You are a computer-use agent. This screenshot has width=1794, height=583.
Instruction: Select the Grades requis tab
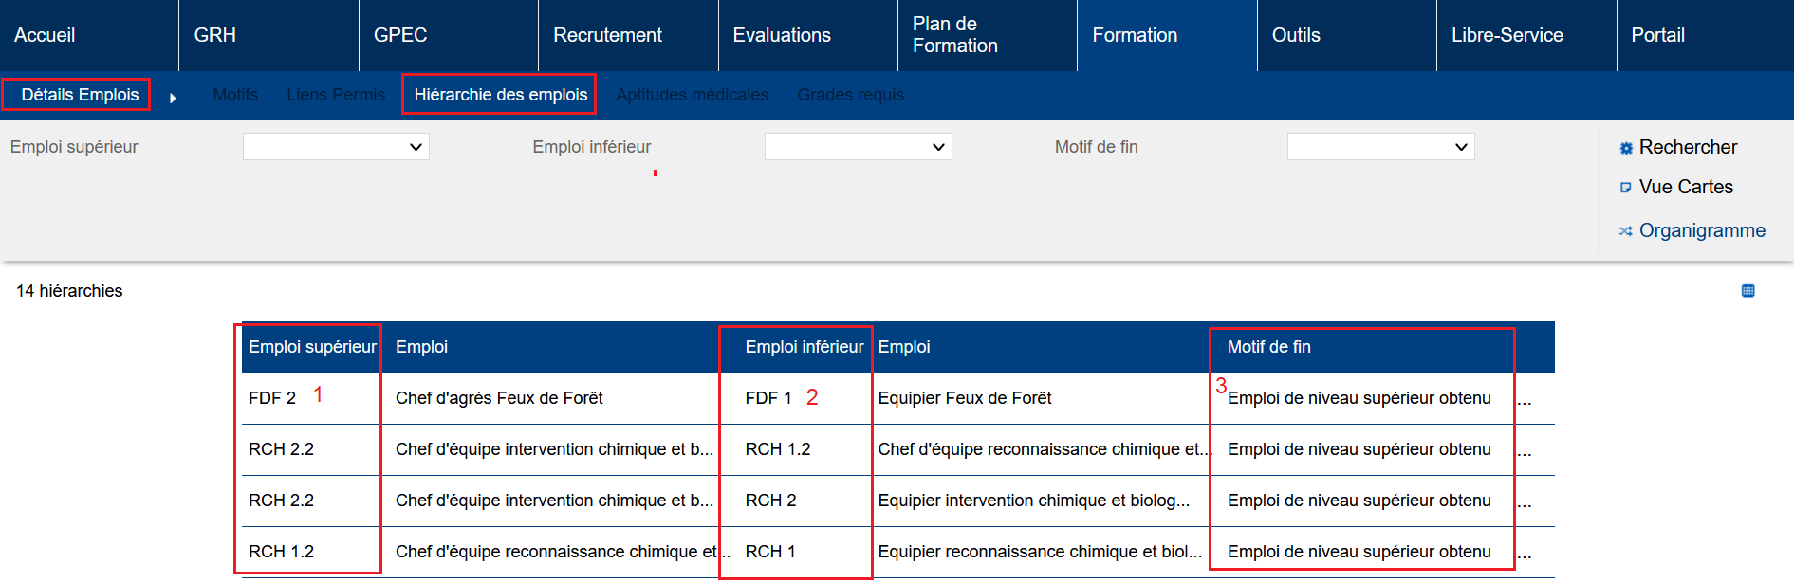850,95
